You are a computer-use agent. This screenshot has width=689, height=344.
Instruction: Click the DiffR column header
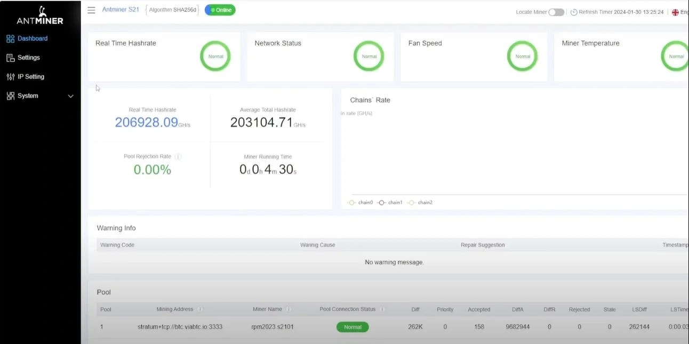pyautogui.click(x=549, y=309)
